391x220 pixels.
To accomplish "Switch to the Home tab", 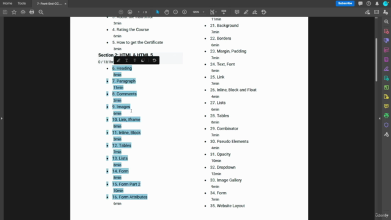I will 7,4.
